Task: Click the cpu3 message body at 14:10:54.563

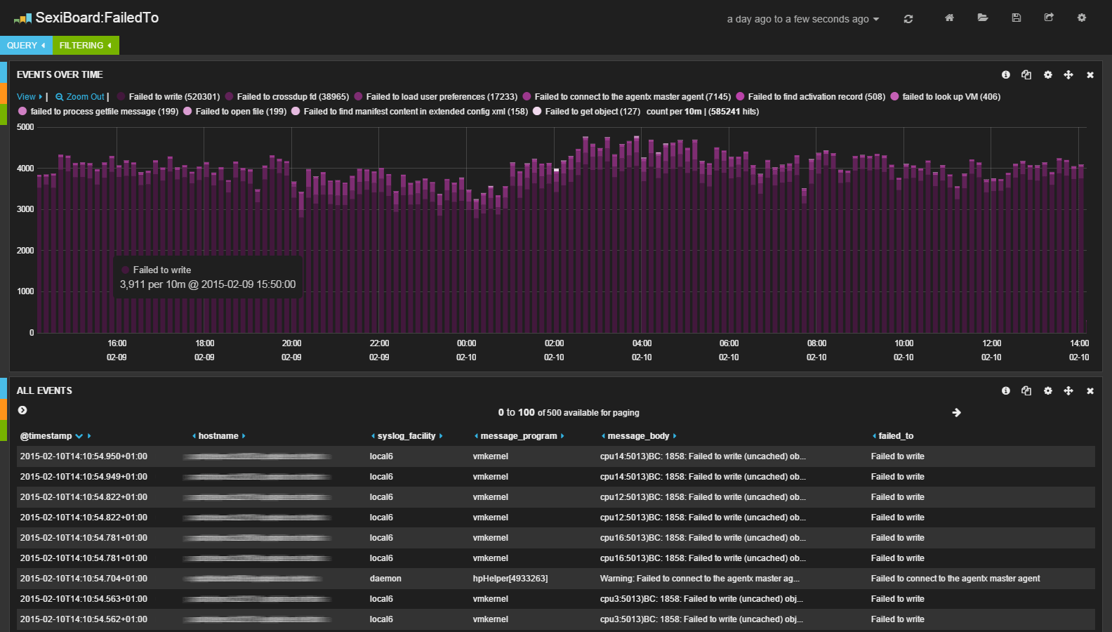Action: click(701, 599)
